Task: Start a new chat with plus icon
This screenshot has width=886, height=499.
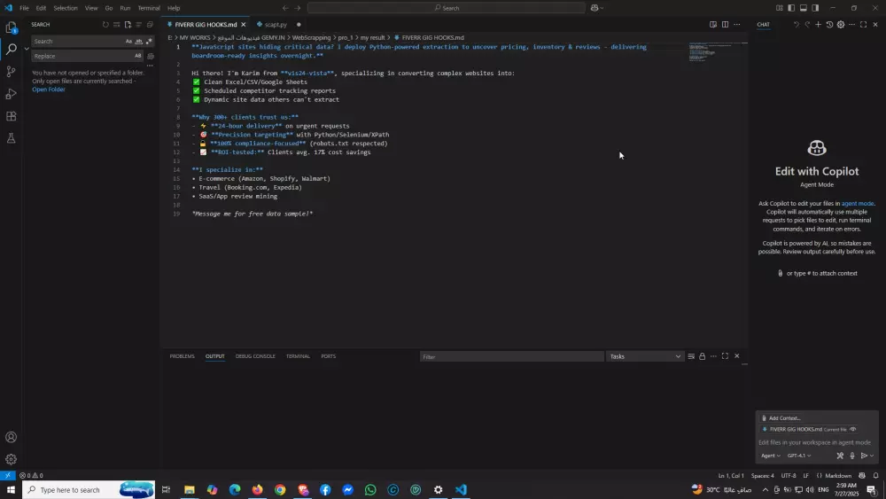Action: (x=818, y=25)
